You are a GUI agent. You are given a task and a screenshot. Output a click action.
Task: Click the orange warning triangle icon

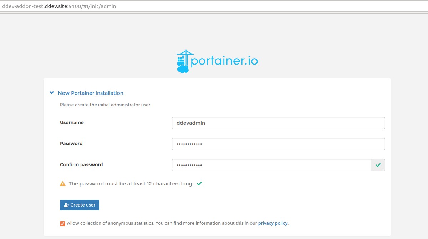pos(63,184)
